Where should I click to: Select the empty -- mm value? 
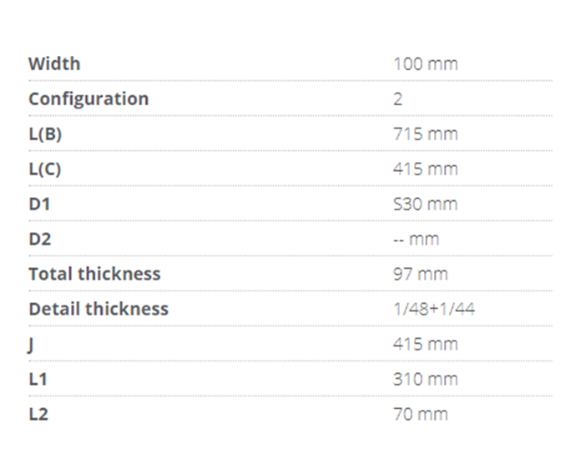[x=416, y=239]
